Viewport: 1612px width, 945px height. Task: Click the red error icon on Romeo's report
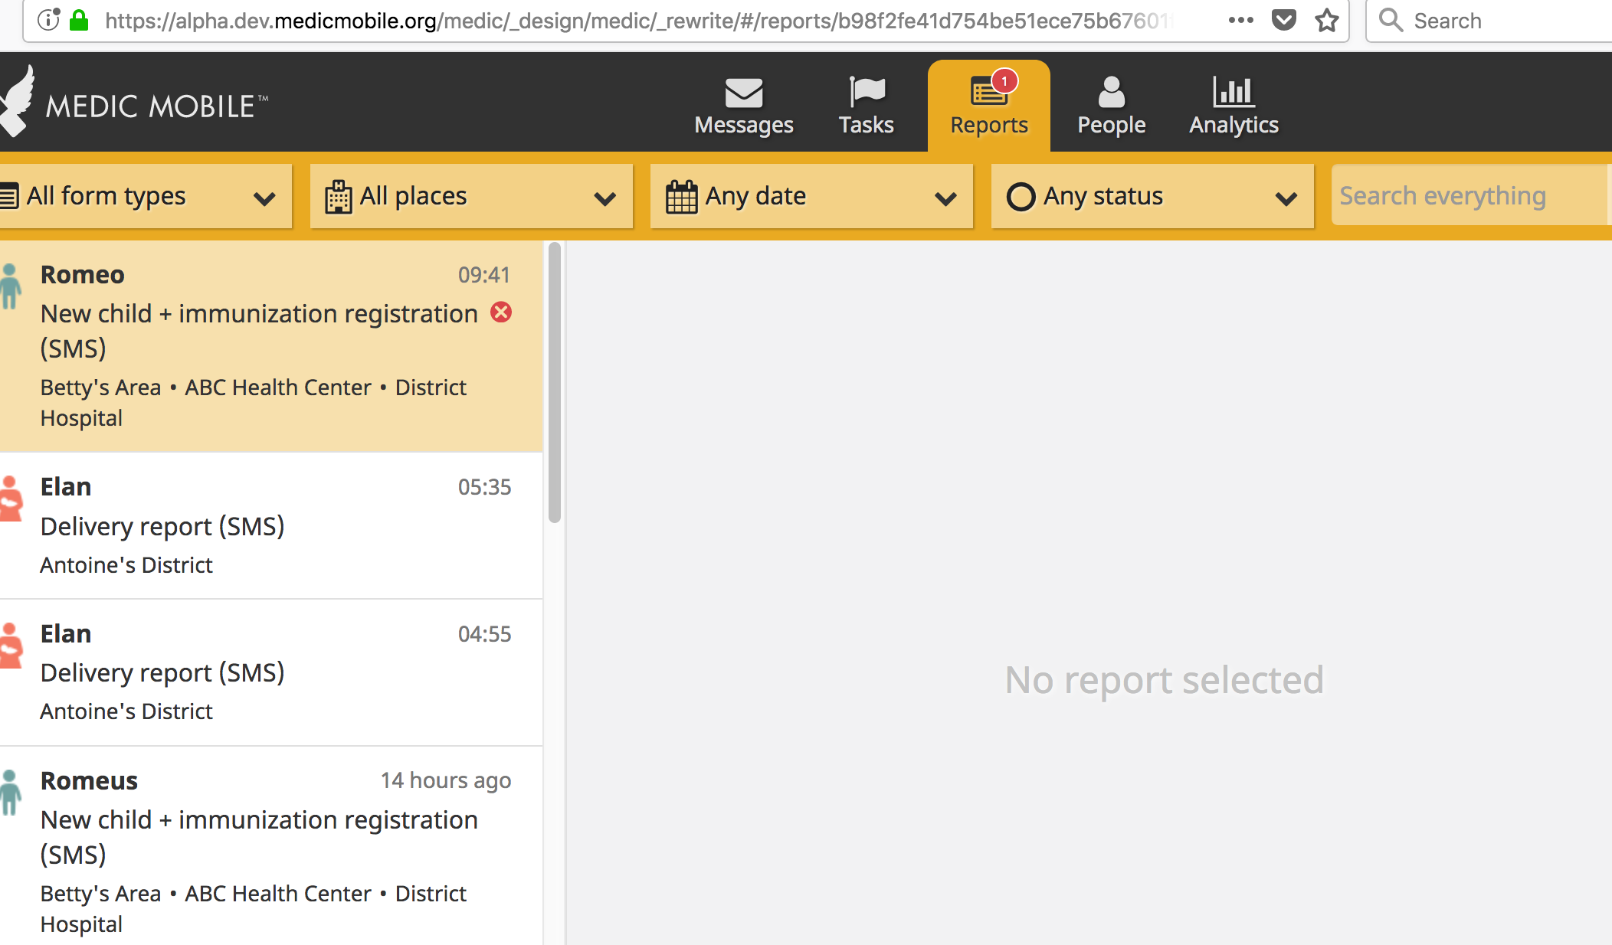click(501, 312)
